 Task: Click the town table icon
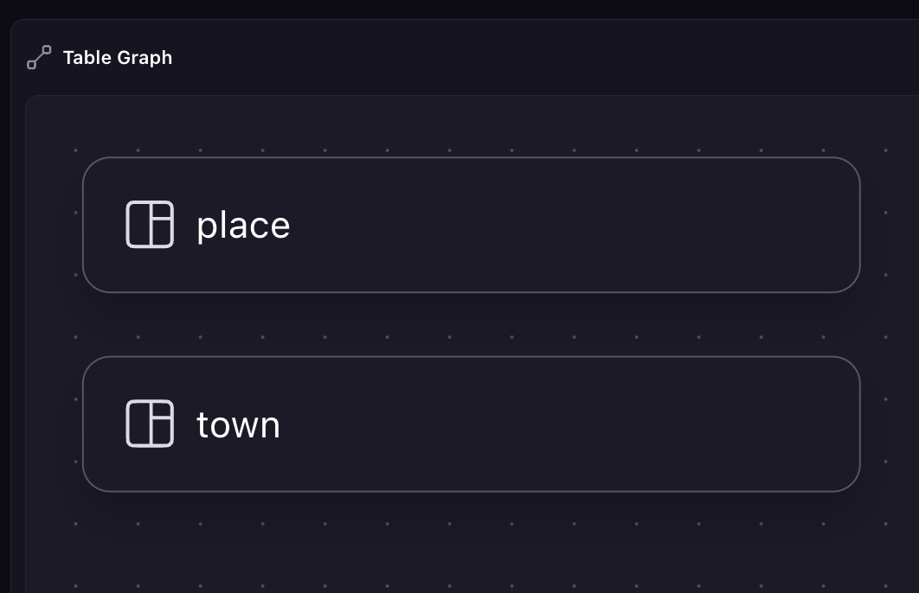150,424
